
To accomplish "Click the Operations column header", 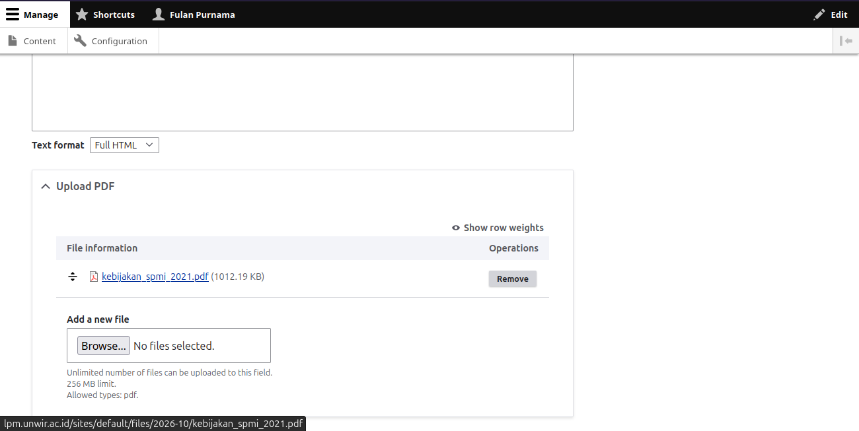I will (x=513, y=248).
